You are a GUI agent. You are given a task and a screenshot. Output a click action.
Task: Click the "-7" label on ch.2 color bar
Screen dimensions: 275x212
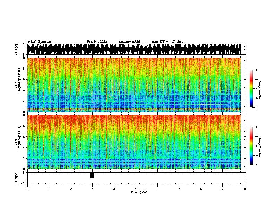point(256,165)
